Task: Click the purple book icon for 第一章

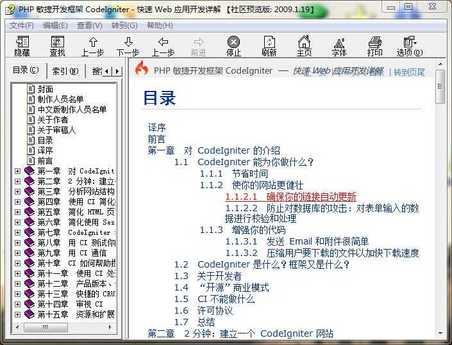Action: click(x=29, y=171)
